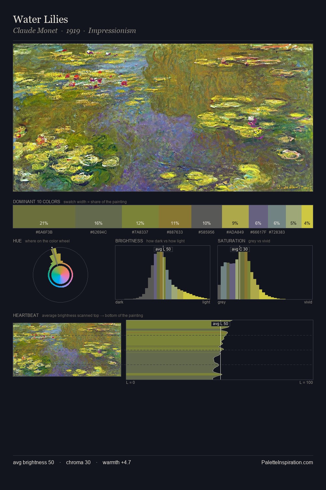
Task: Click hex code #585956
Action: click(x=207, y=232)
